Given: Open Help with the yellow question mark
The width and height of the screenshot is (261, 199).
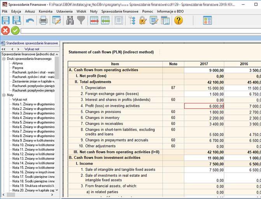Looking at the screenshot, I should (x=179, y=20).
